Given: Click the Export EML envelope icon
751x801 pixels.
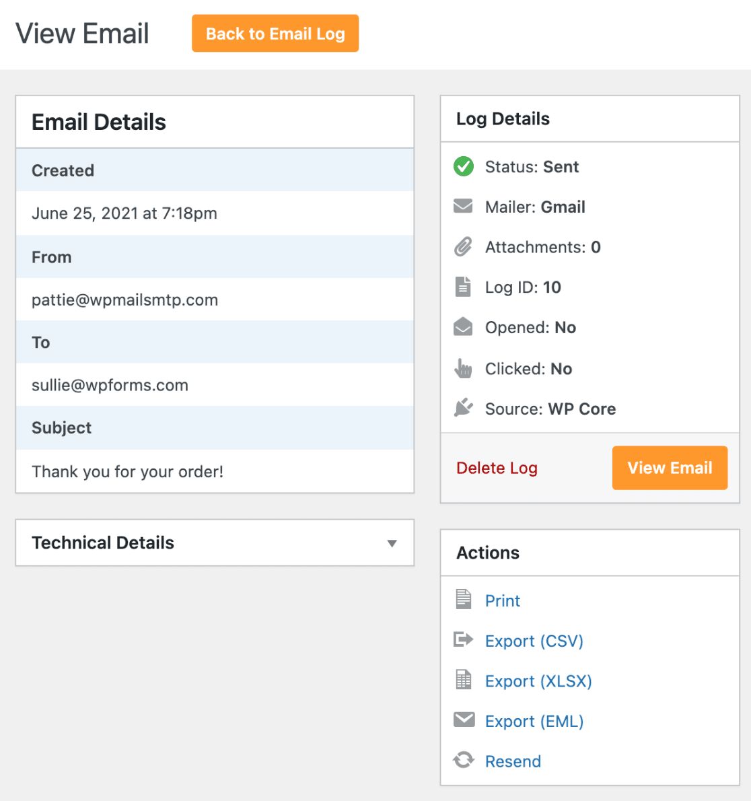Looking at the screenshot, I should (464, 720).
